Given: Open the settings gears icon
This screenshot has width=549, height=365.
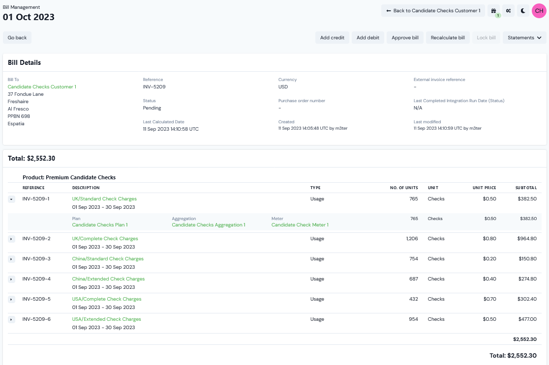Looking at the screenshot, I should pos(509,11).
